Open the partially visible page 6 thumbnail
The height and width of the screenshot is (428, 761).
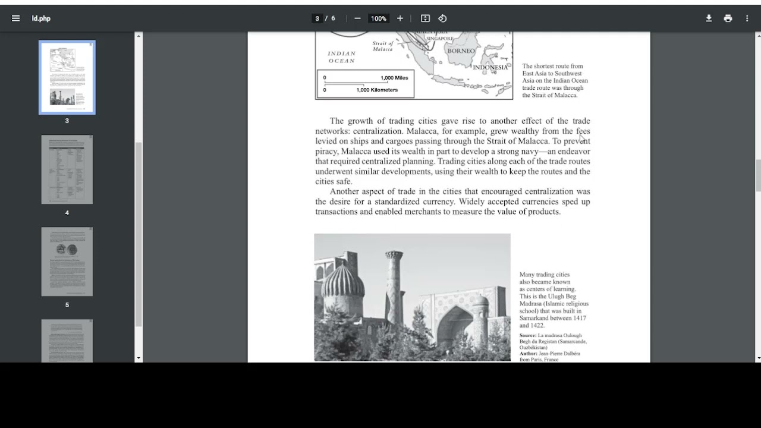[x=67, y=341]
